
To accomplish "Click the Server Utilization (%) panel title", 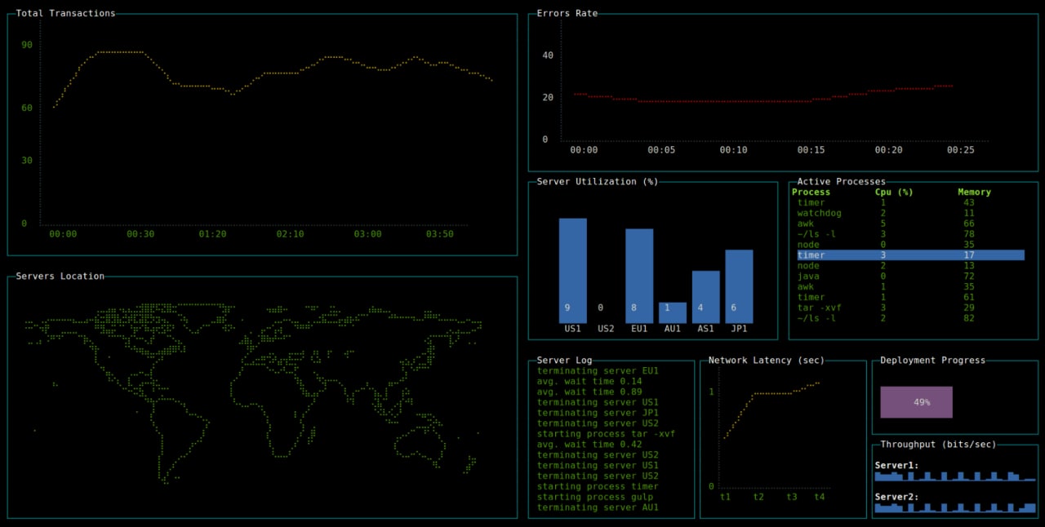I will pos(598,181).
